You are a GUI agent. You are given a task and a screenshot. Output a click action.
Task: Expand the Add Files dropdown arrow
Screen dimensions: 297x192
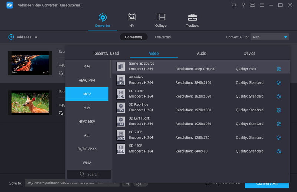[x=36, y=38]
